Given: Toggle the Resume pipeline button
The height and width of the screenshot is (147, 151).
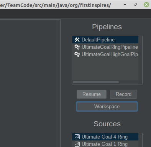Looking at the screenshot, I should pyautogui.click(x=92, y=94).
